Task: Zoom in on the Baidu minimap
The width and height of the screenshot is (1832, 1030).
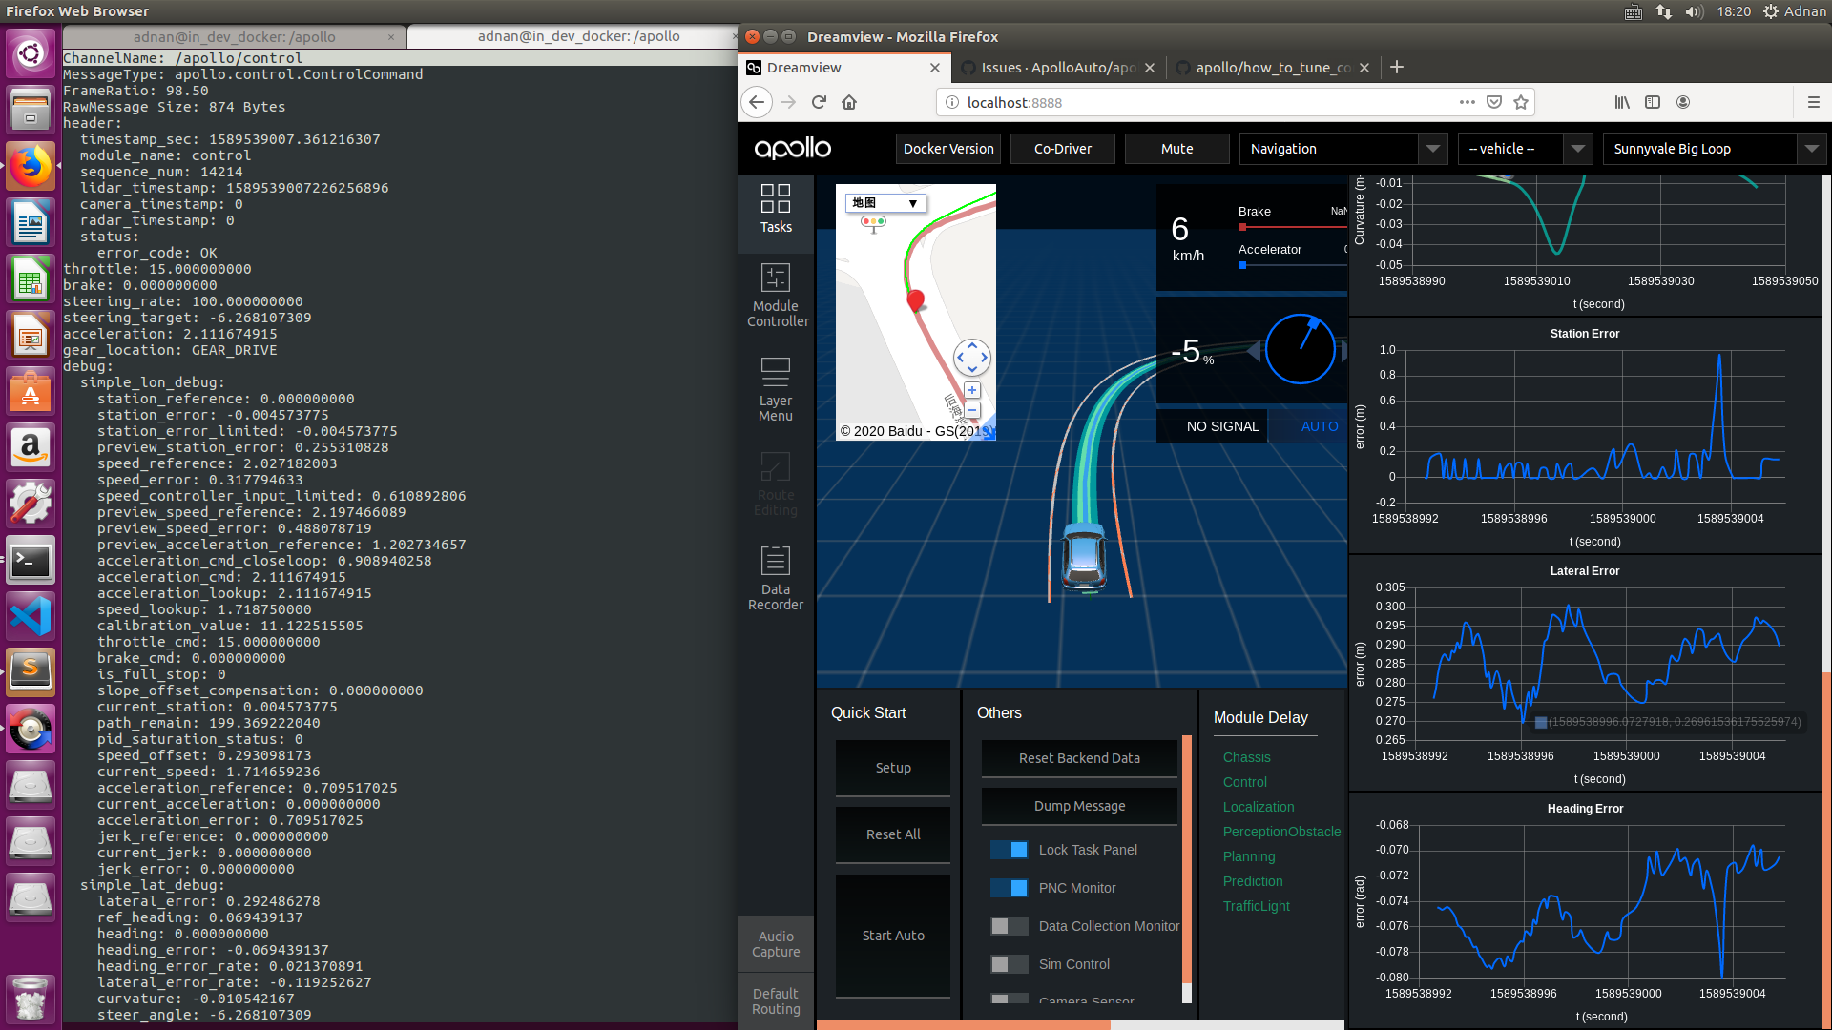Action: [972, 390]
